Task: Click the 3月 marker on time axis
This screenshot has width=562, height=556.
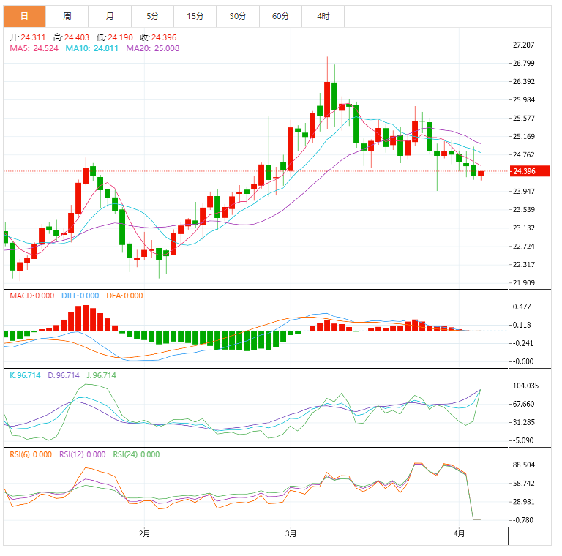Action: (291, 533)
